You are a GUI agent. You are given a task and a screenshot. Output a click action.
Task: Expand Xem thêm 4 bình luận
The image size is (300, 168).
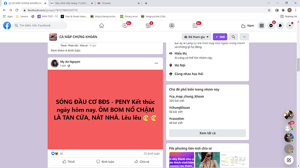65,51
